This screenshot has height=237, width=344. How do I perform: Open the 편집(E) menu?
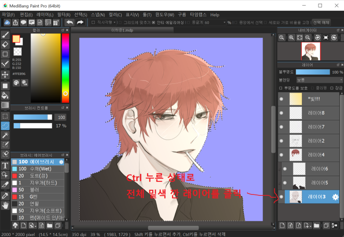coord(26,15)
